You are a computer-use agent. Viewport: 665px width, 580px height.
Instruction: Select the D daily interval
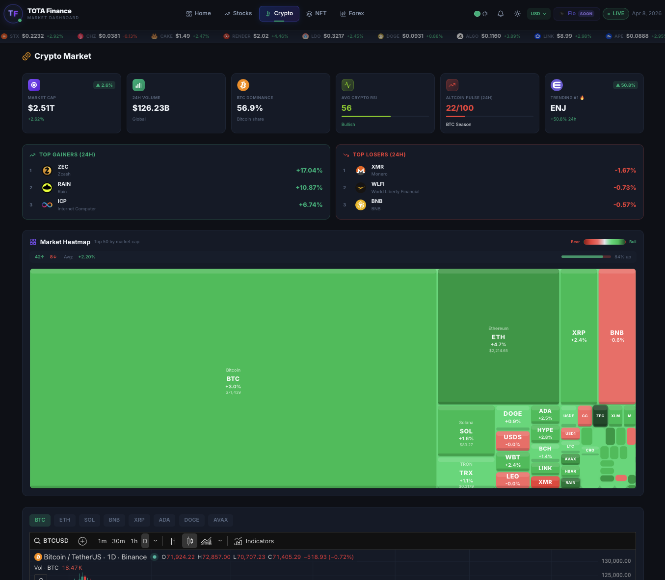point(145,541)
